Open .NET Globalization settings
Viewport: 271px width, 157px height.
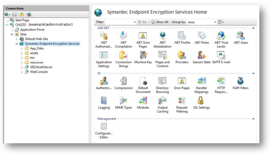click(162, 40)
